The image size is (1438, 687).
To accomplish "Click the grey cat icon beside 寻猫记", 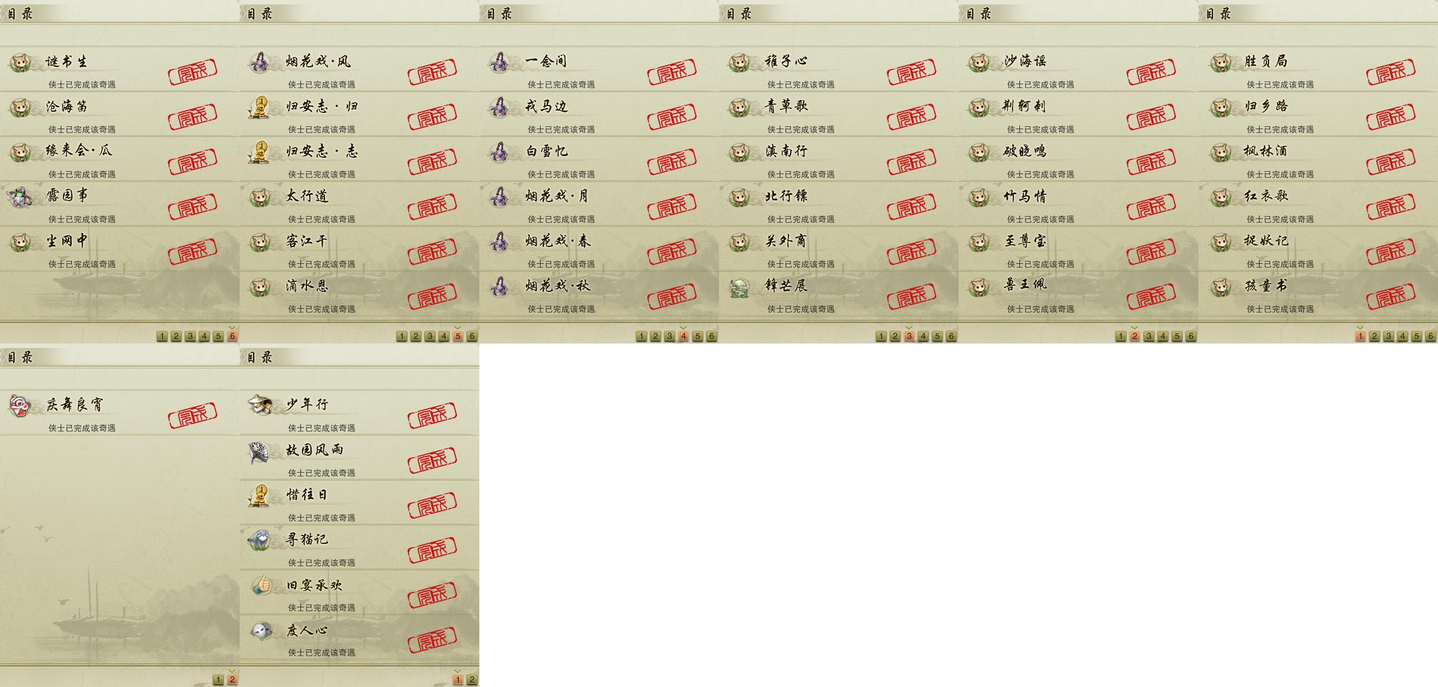I will coord(260,540).
